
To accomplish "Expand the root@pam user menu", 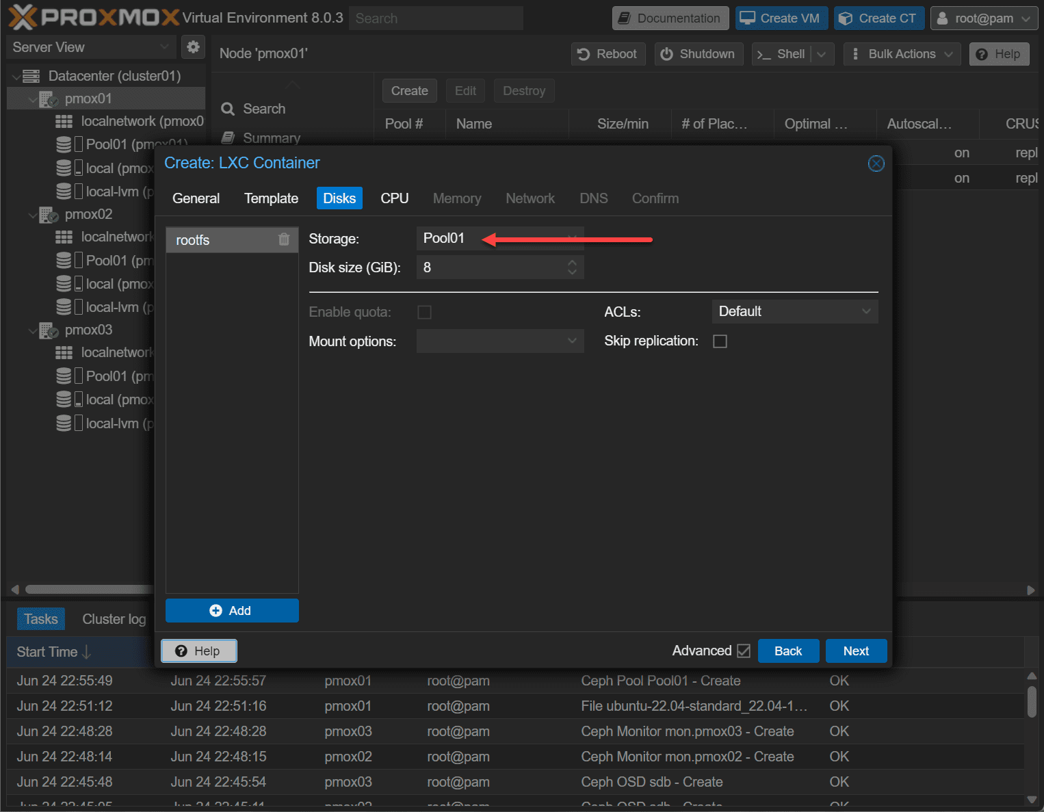I will coord(983,18).
